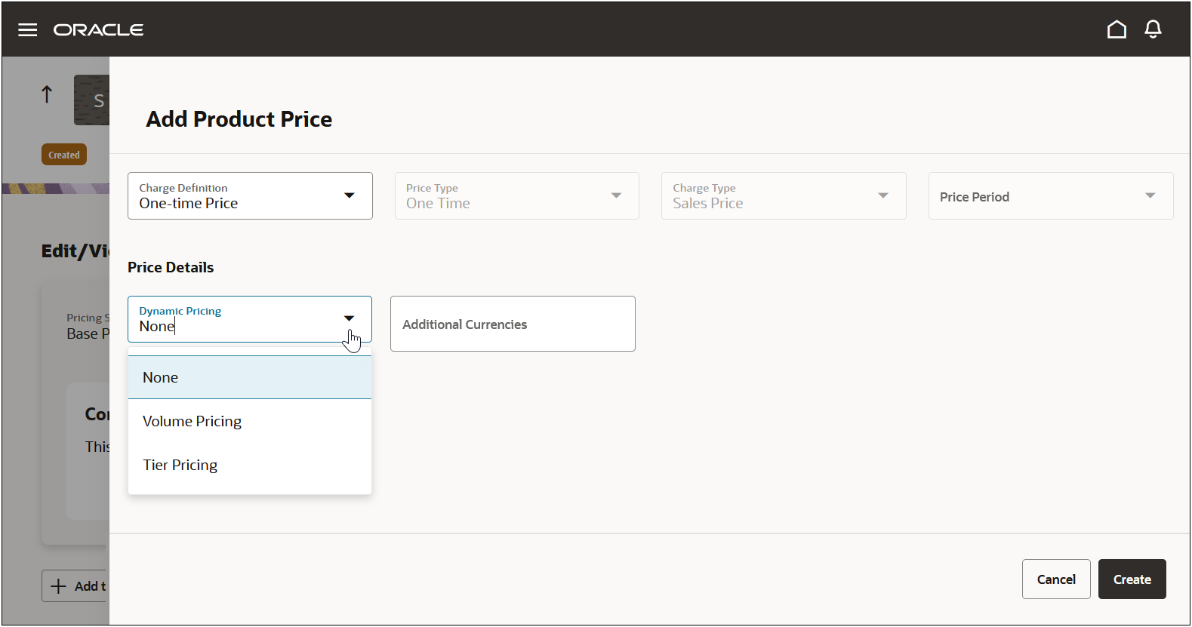The width and height of the screenshot is (1192, 627).
Task: Click the plus icon on Add button
Action: tap(59, 586)
